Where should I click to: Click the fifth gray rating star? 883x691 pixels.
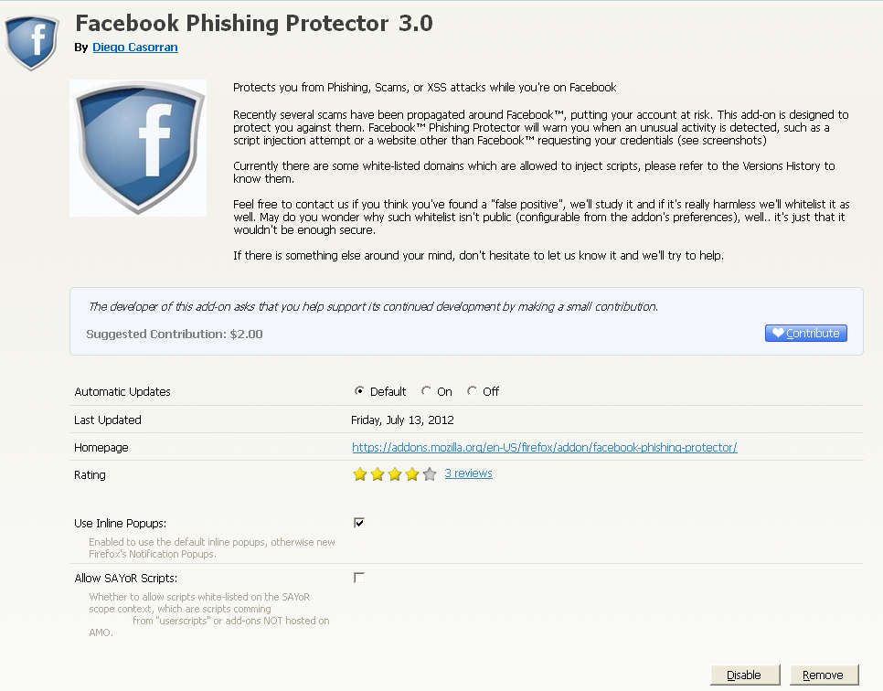430,474
